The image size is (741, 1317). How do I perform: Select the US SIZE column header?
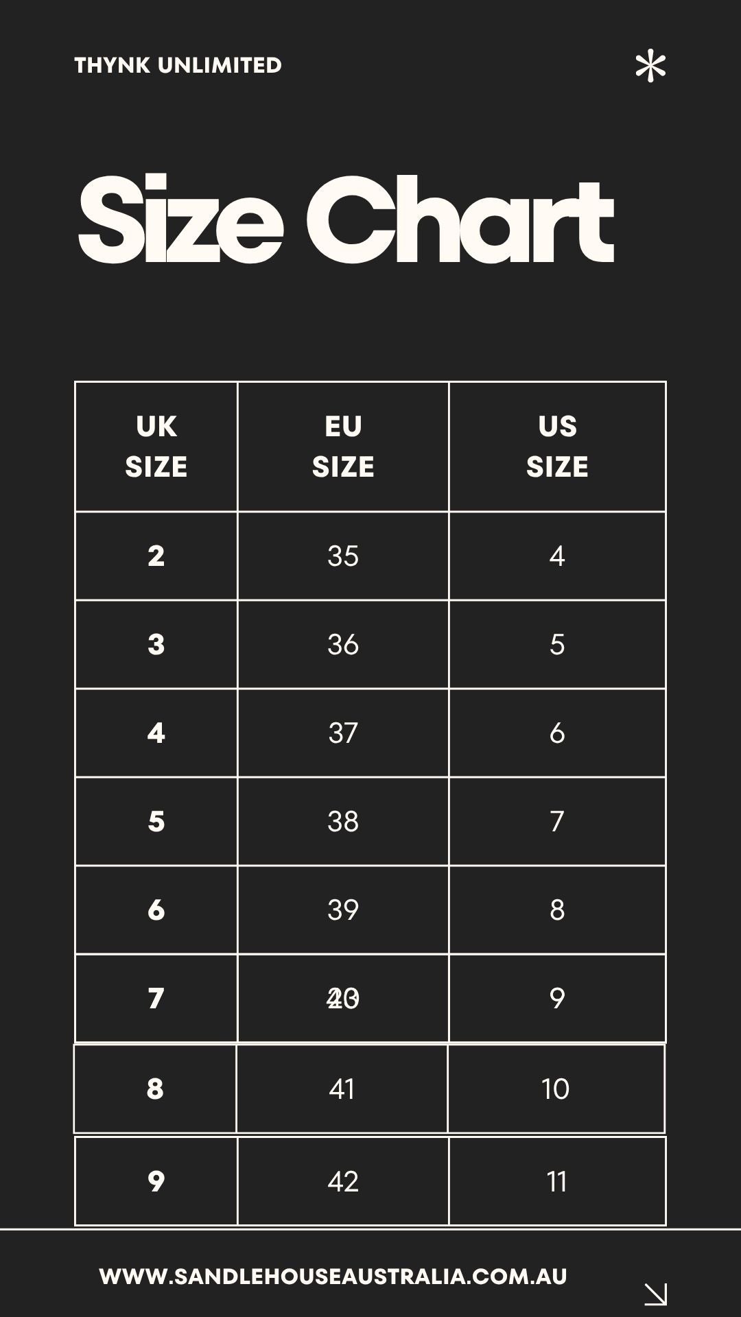pyautogui.click(x=557, y=447)
